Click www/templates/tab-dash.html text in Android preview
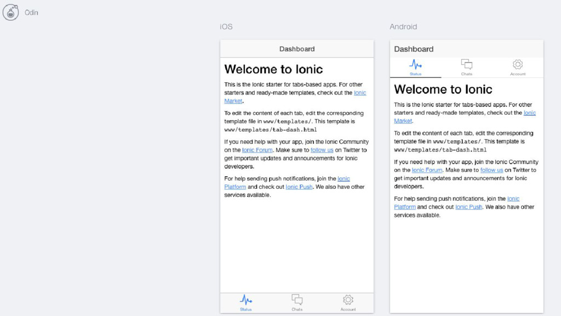The height and width of the screenshot is (316, 561). pyautogui.click(x=440, y=150)
